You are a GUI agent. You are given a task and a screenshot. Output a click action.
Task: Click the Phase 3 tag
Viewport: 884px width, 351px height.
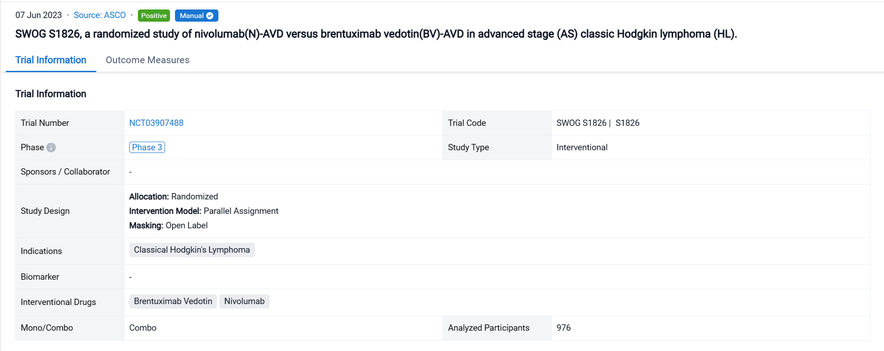pyautogui.click(x=147, y=148)
